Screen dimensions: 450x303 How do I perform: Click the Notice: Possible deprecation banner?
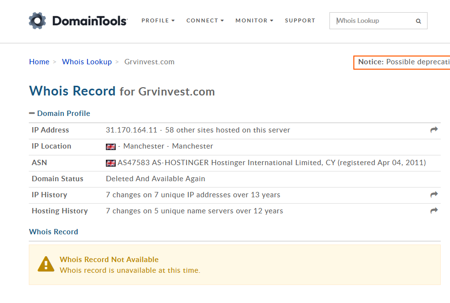coord(402,62)
